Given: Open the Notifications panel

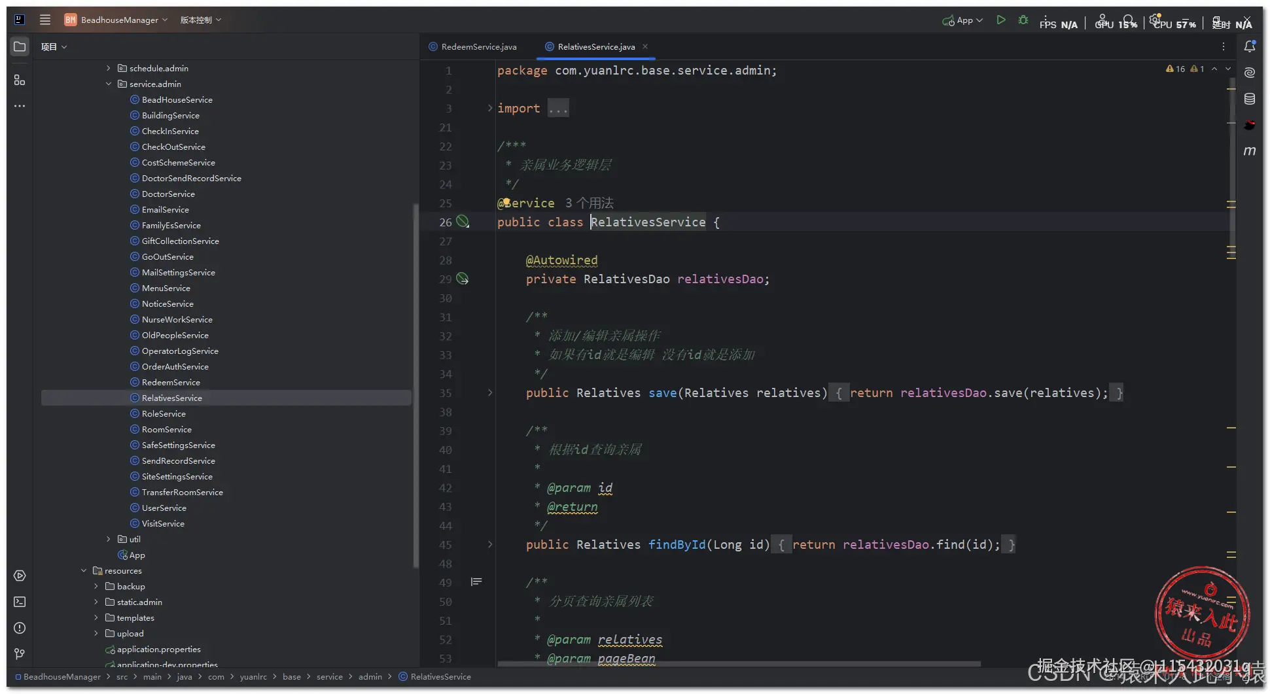Looking at the screenshot, I should [x=1250, y=46].
